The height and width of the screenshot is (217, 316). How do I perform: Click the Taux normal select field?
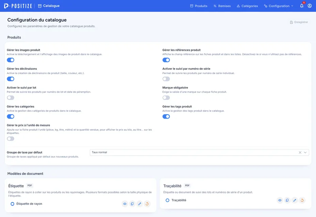(x=199, y=152)
